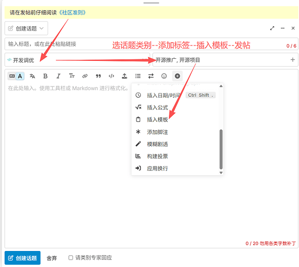The width and height of the screenshot is (299, 267).
Task: Click the menu scroll up arrow
Action: point(221,86)
